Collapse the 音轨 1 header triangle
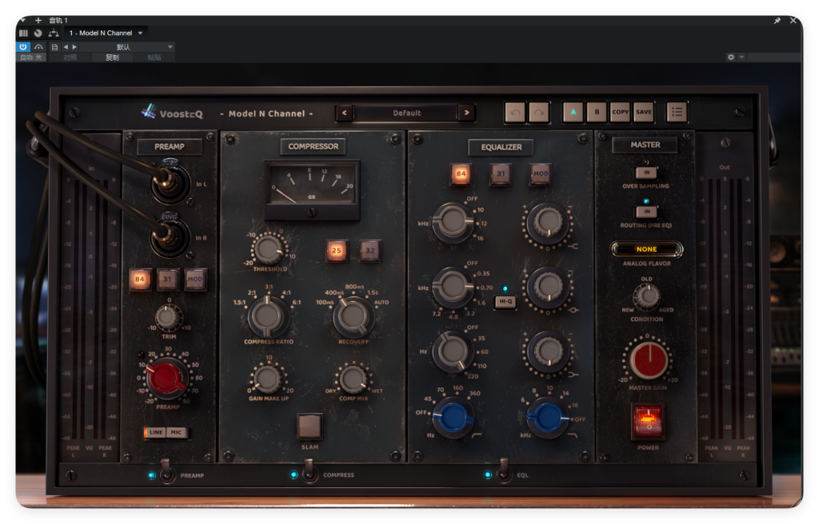This screenshot has height=524, width=819. tap(23, 20)
